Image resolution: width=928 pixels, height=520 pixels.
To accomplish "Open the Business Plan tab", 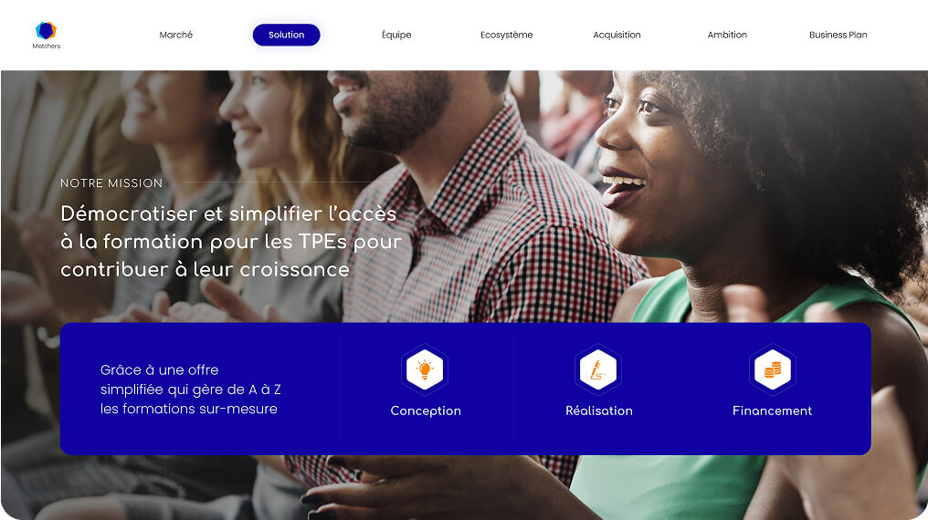I will 838,35.
